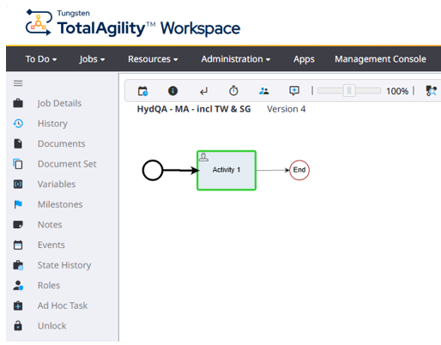The image size is (441, 345).
Task: Click the 100% zoom level text
Action: pyautogui.click(x=397, y=91)
